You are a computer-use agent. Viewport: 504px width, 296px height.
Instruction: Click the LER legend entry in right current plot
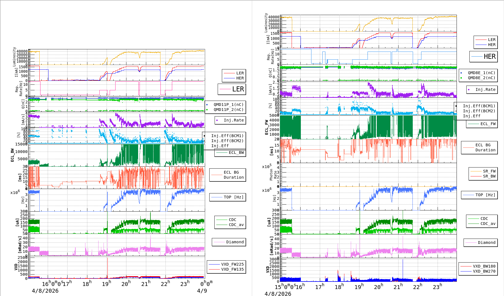486,40
